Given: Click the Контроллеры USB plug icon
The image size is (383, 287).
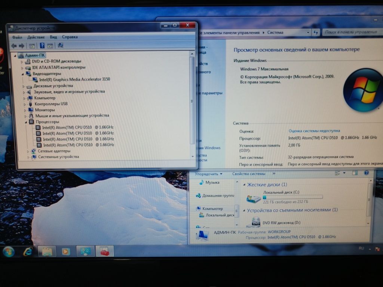Looking at the screenshot, I should [x=30, y=104].
